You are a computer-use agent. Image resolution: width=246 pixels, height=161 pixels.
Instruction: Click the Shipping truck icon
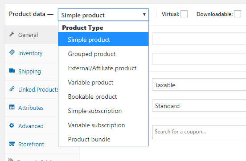[12, 71]
